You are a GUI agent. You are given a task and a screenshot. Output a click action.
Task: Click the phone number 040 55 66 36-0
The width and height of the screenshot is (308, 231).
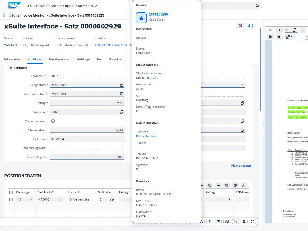click(146, 136)
